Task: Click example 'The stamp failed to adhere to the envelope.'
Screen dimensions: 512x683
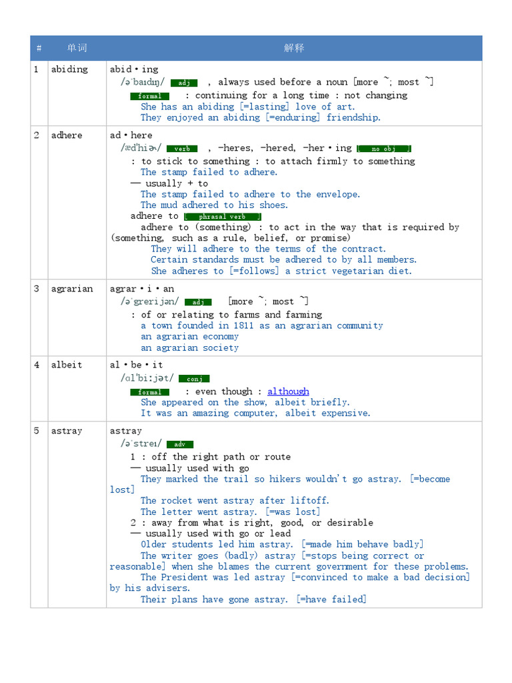Action: [x=251, y=194]
